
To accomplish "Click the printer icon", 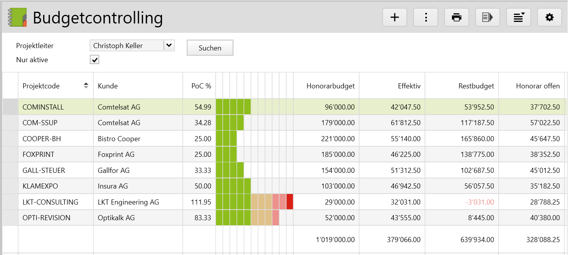I will coord(456,18).
